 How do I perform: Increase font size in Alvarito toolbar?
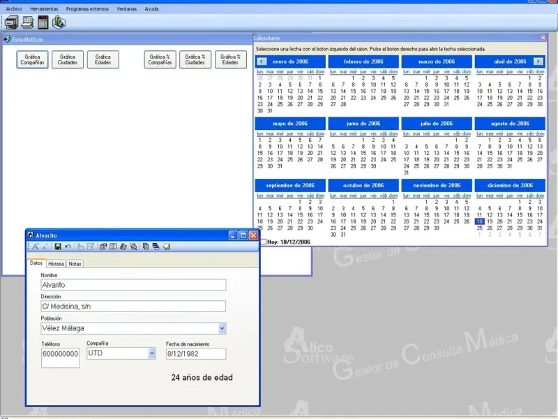click(36, 247)
